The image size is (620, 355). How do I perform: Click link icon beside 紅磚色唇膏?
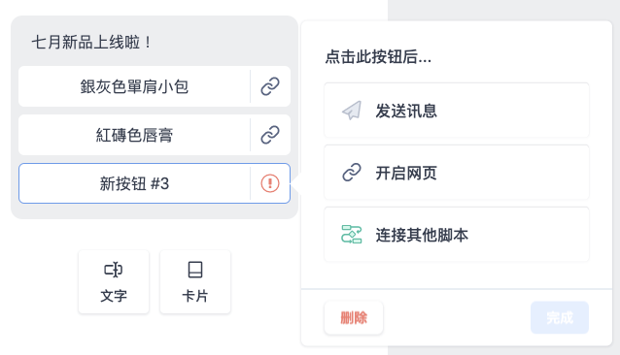pos(270,135)
